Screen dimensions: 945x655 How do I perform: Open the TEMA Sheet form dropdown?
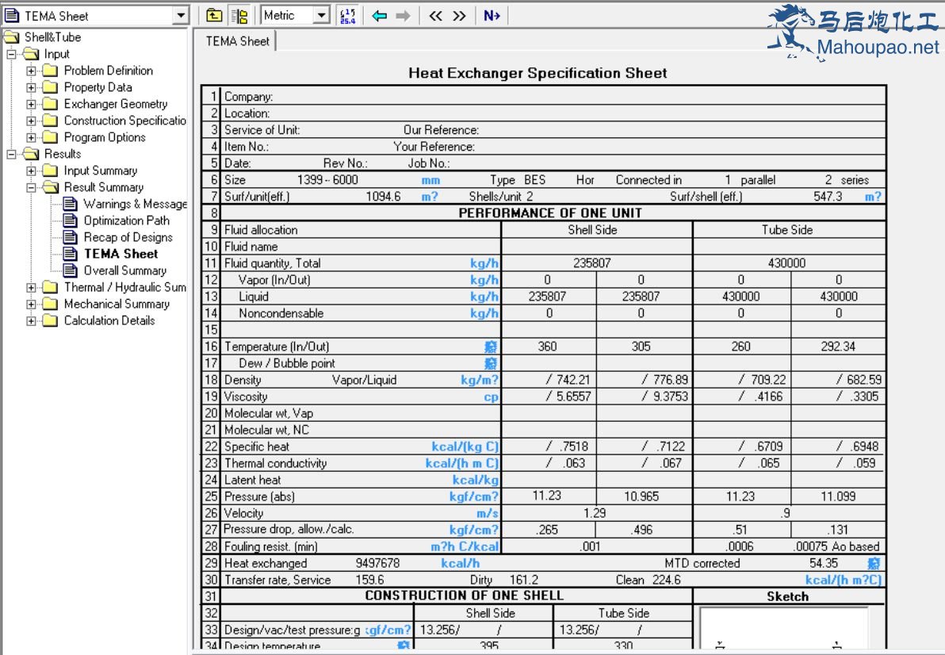pyautogui.click(x=181, y=16)
